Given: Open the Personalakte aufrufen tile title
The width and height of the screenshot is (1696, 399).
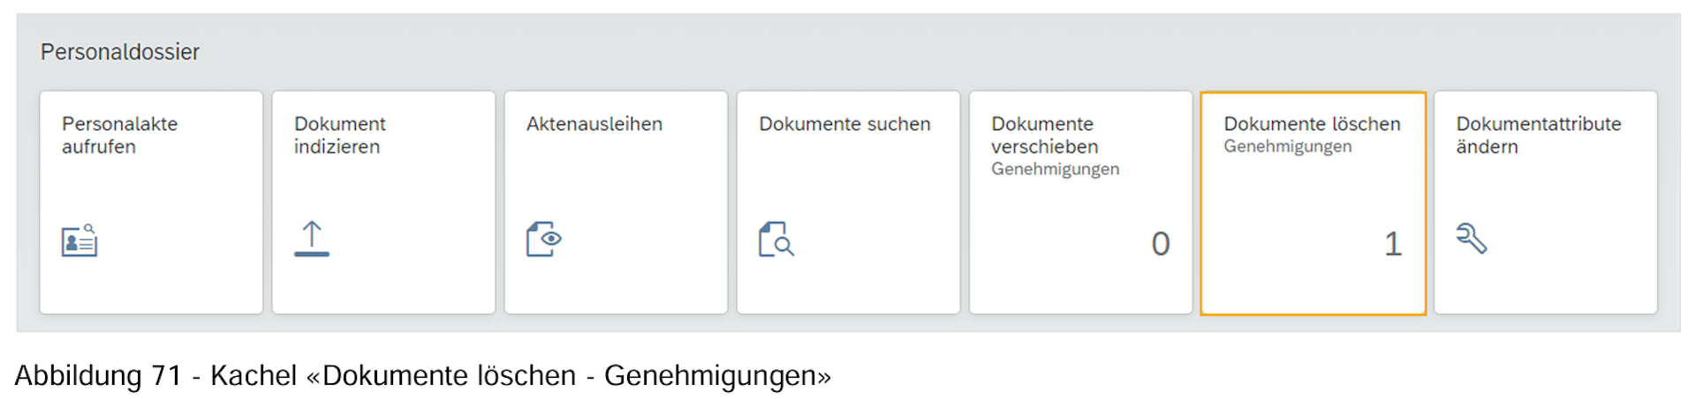Looking at the screenshot, I should pos(119,135).
